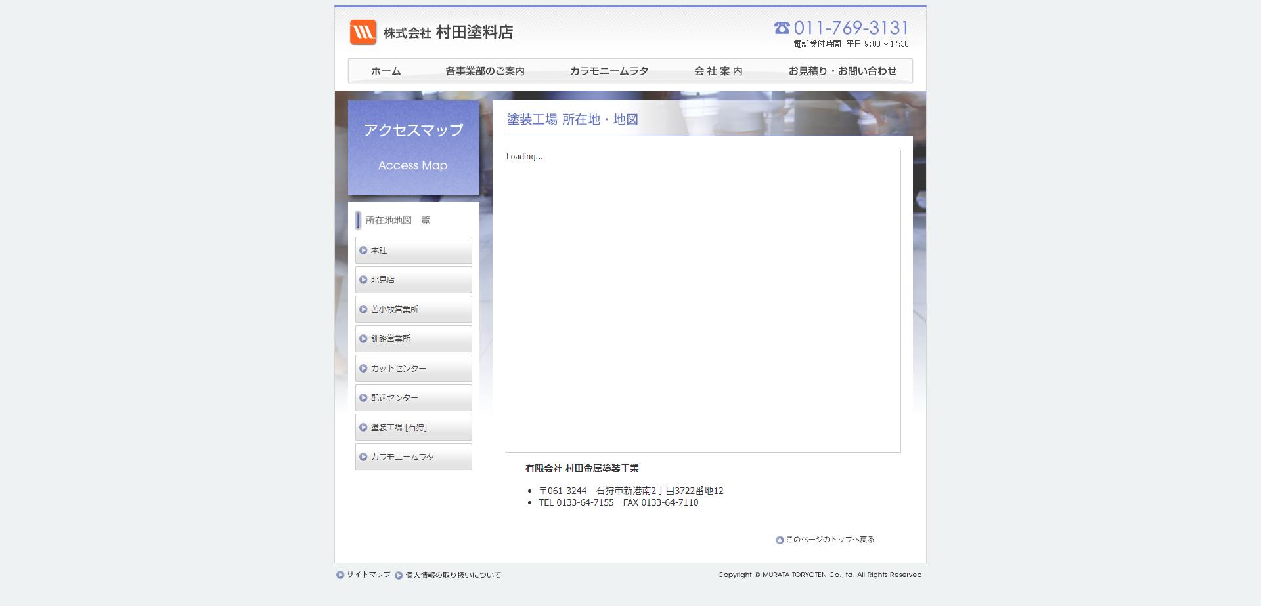
Task: Click the arrow icon next to サイトマップ
Action: pos(340,575)
